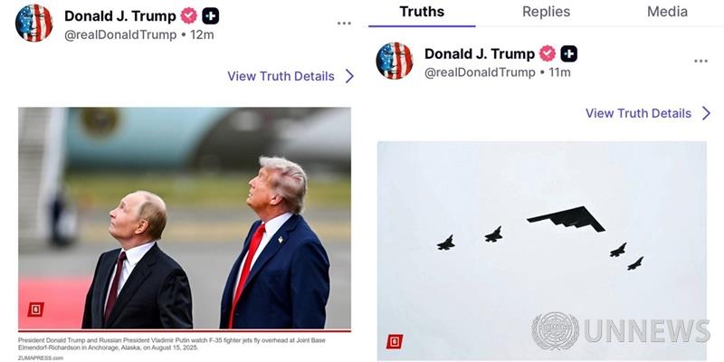Open the photo of Trump and Putin looking up
The width and height of the screenshot is (724, 362).
(185, 218)
